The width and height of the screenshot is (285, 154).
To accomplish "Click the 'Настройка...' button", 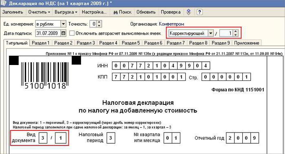I will (x=94, y=12).
